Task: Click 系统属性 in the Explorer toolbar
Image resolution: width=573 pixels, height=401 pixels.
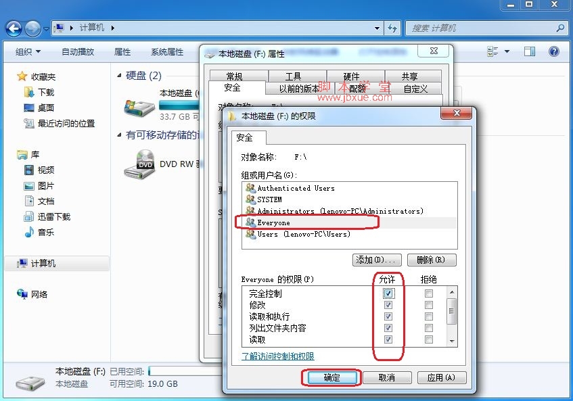Action: 167,52
